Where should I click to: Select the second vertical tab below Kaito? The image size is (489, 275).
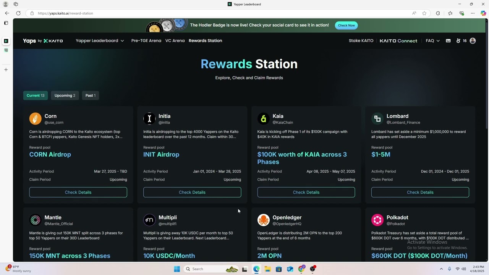click(6, 50)
